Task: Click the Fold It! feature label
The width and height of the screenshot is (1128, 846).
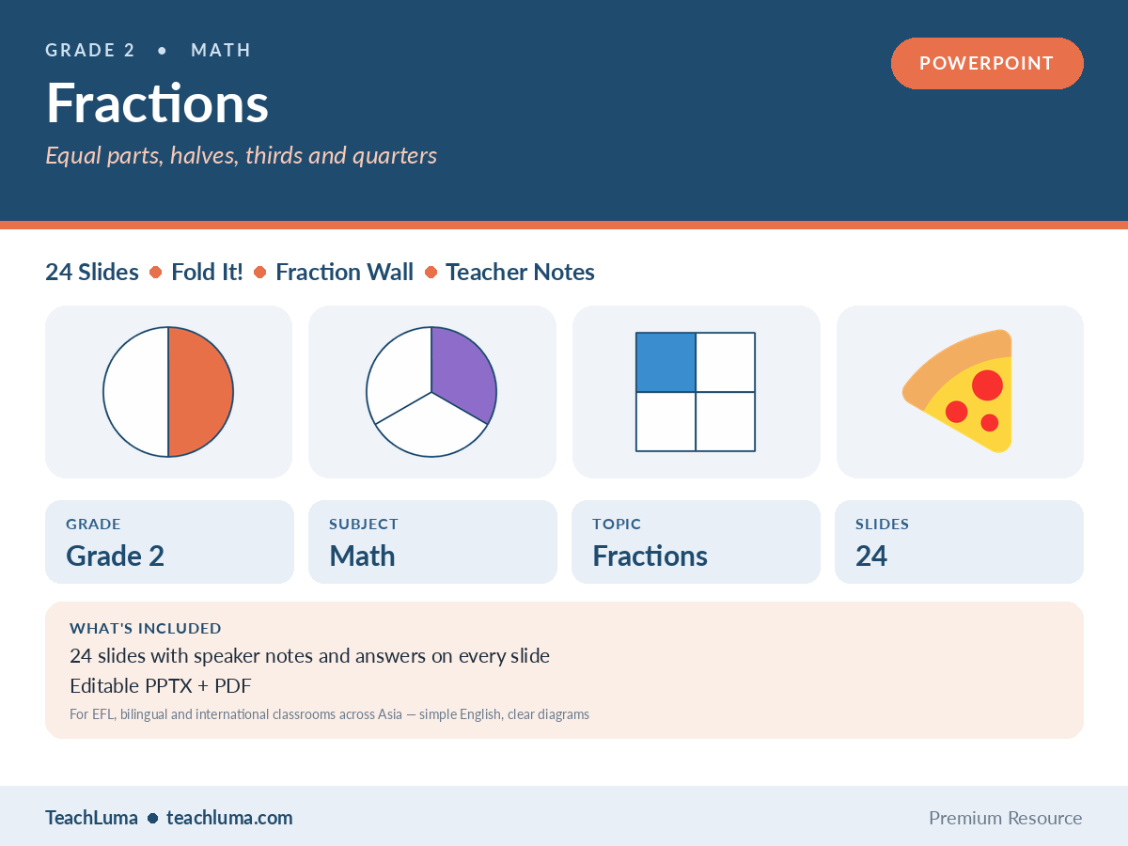Action: coord(207,273)
